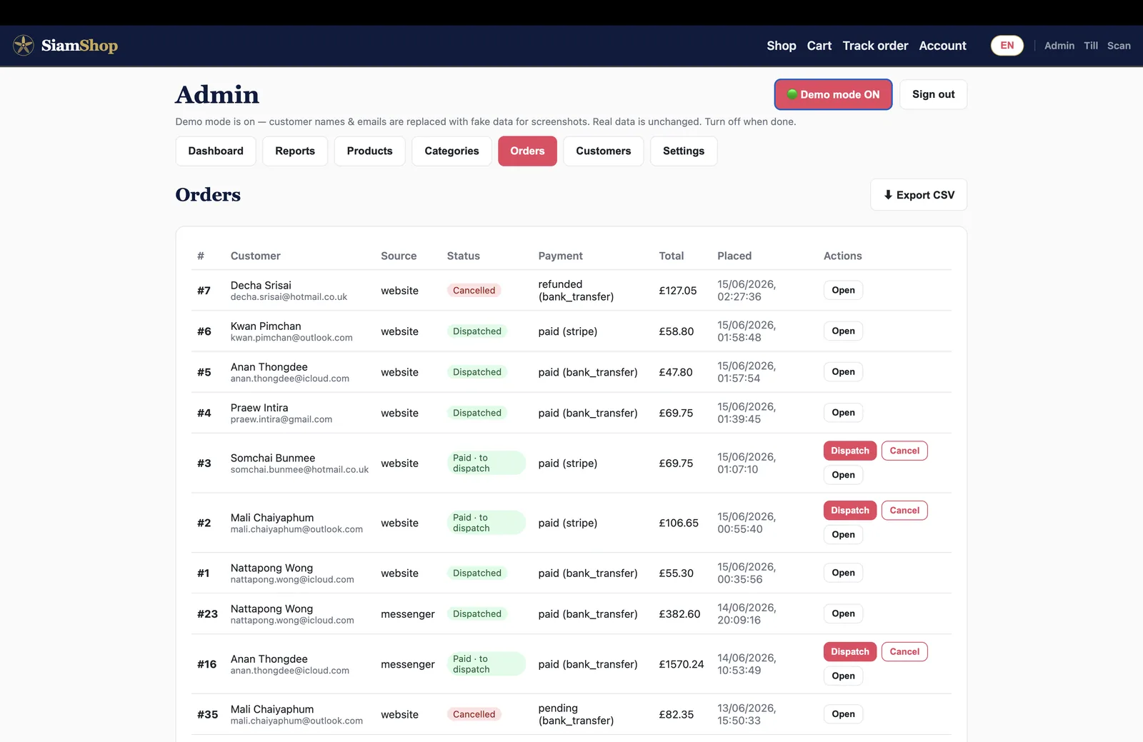
Task: Click the Cancelled badge on order #35
Action: point(474,714)
